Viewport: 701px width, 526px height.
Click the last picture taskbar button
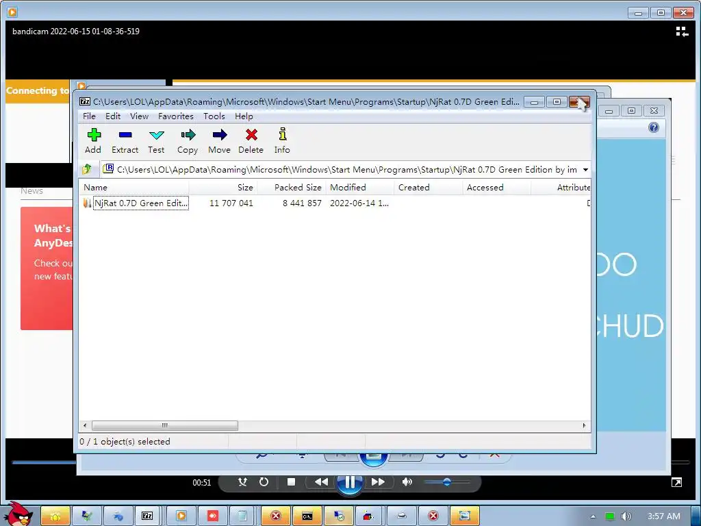point(464,516)
